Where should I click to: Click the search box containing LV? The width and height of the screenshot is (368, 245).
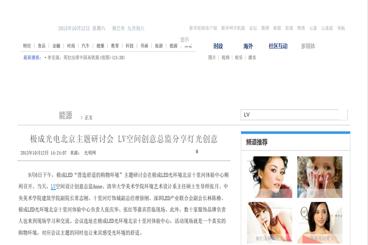[x=293, y=115]
